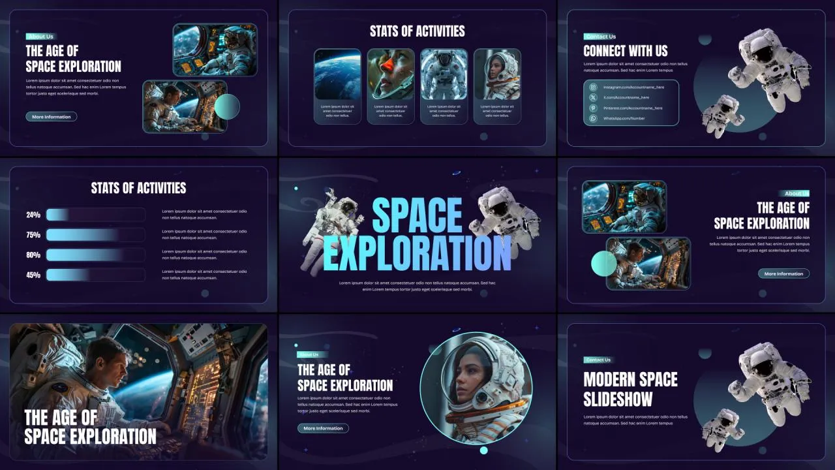Click the X icon in the contact list
Viewport: 835px width, 470px height.
pyautogui.click(x=593, y=97)
